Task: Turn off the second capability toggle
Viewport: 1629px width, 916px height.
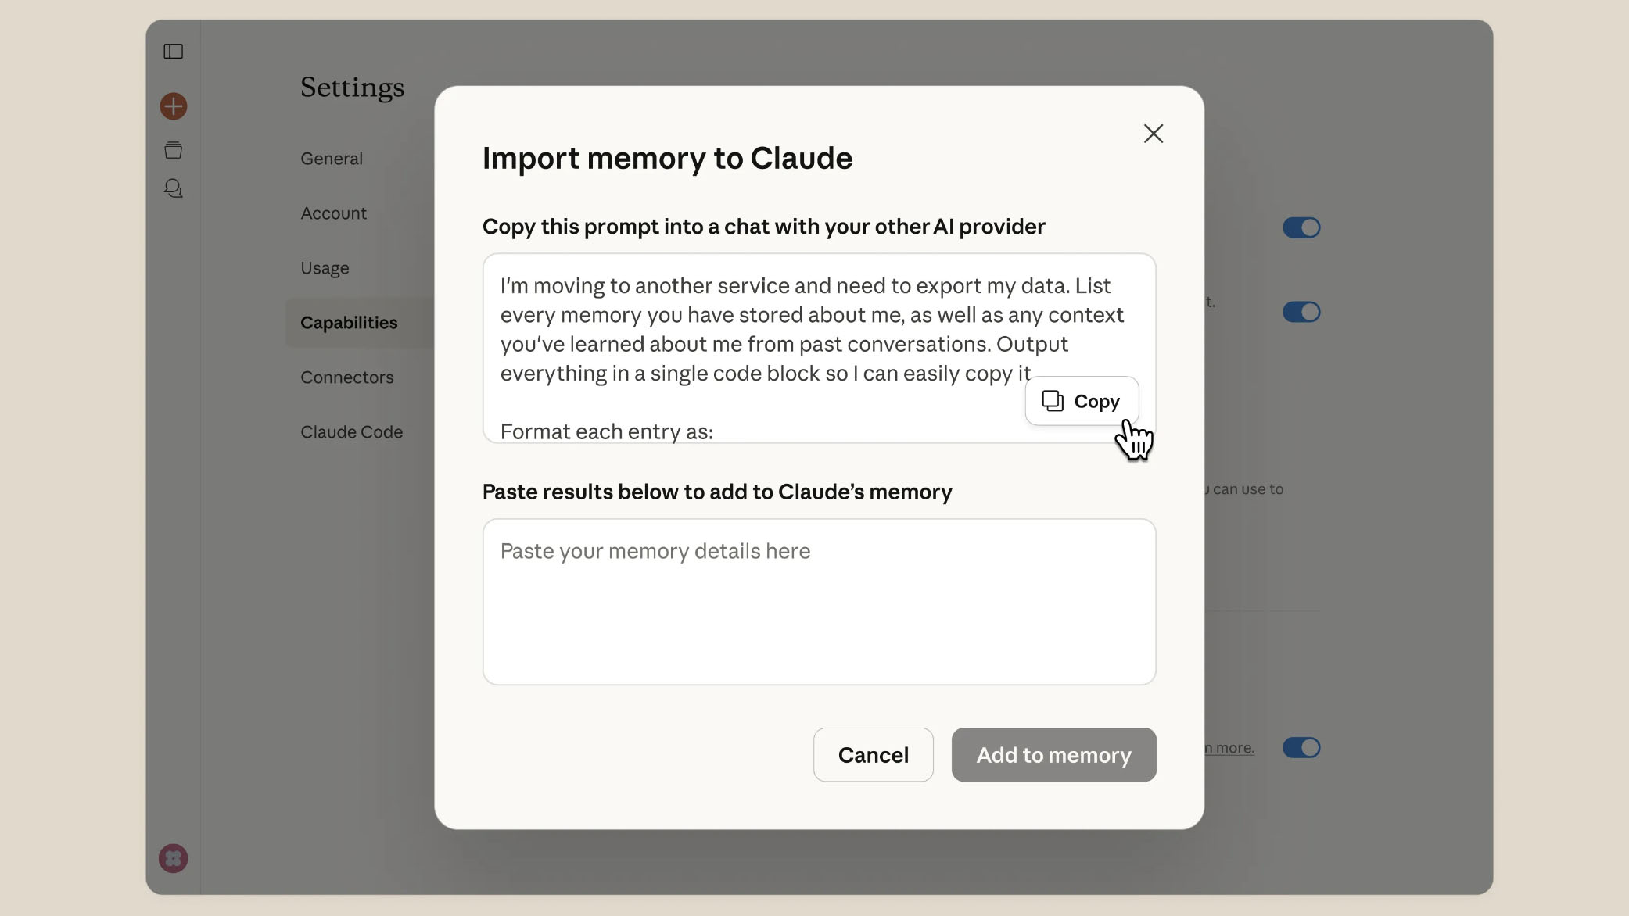Action: point(1301,311)
